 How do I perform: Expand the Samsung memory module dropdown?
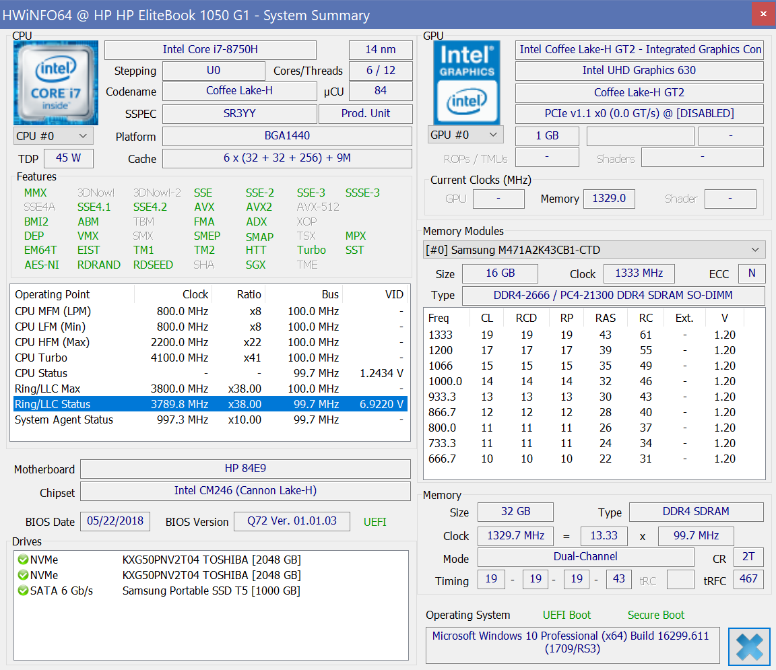point(593,250)
